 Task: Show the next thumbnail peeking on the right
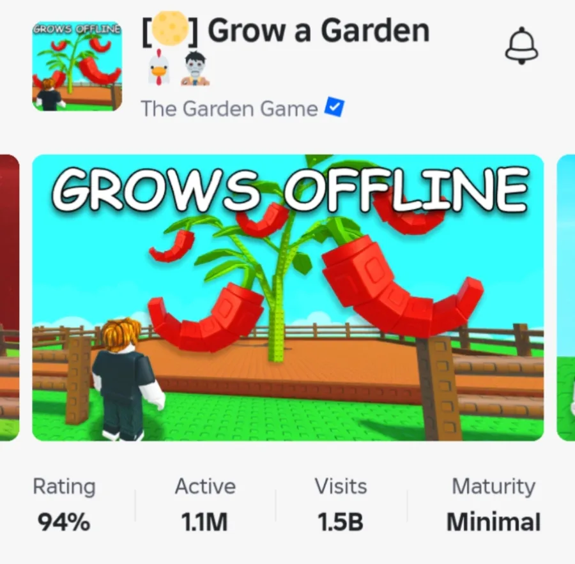566,298
